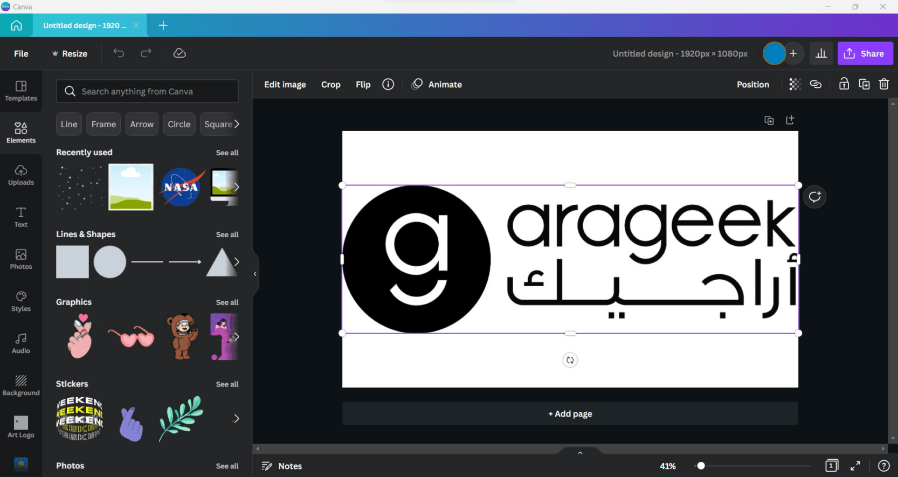Add the green leaf branch sticker

pyautogui.click(x=181, y=419)
